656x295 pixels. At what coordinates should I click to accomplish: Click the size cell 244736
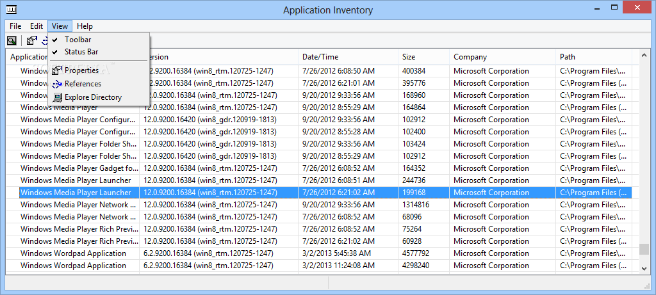click(414, 180)
